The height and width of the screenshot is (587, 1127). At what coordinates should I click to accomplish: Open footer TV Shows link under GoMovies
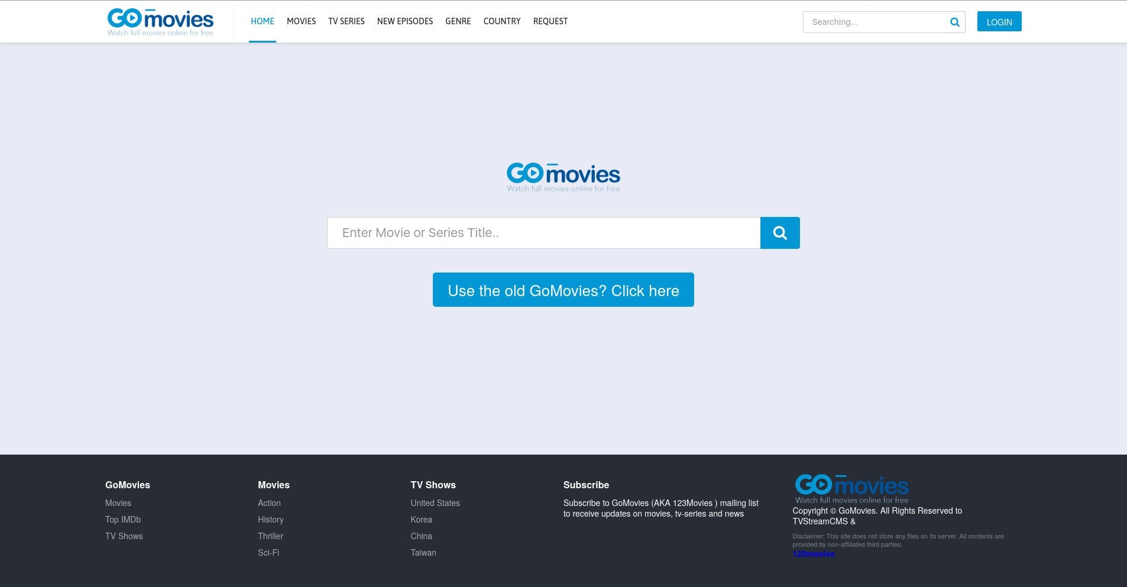124,536
